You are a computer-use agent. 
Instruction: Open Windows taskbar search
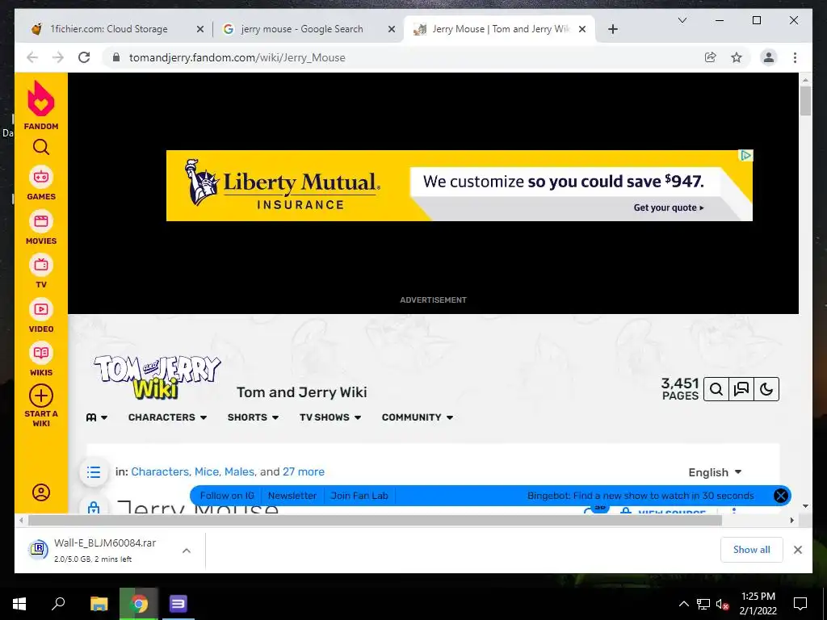[58, 604]
